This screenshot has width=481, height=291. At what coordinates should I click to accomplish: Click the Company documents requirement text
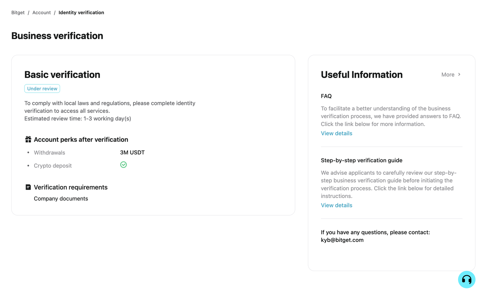[x=61, y=198]
